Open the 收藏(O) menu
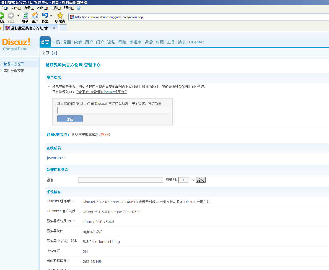The image size is (329, 270). 42,8
